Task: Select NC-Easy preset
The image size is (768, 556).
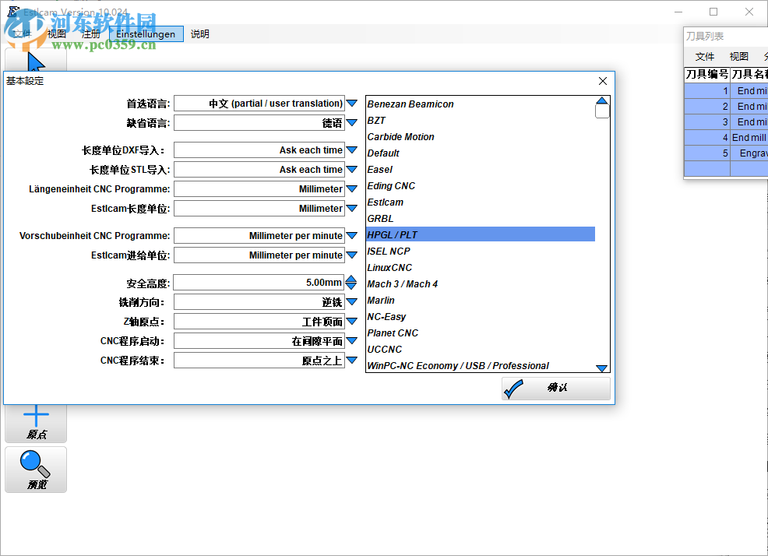Action: pos(481,316)
